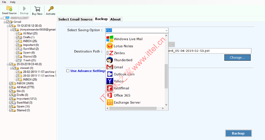Click the dropdown list horizontal scrollbar thumb
This screenshot has height=140, width=265.
[x=133, y=108]
